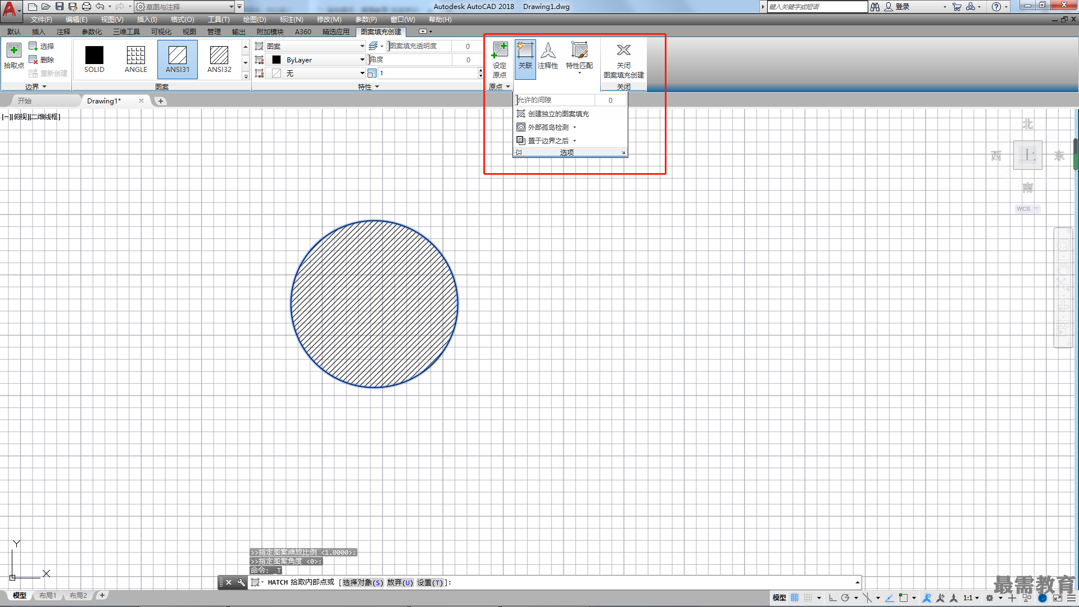Select the ANGLE hatch pattern

[x=136, y=59]
